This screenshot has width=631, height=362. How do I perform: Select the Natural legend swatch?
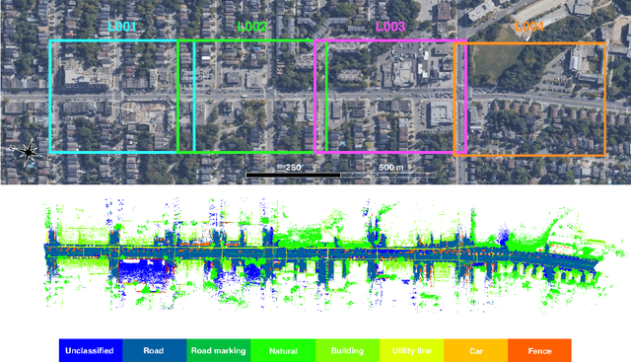pyautogui.click(x=283, y=350)
